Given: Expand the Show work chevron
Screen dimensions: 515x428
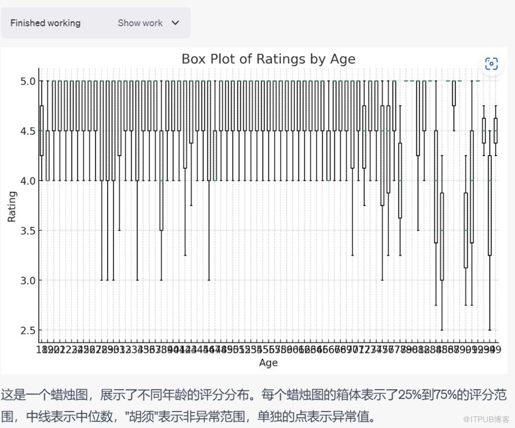Looking at the screenshot, I should point(175,23).
